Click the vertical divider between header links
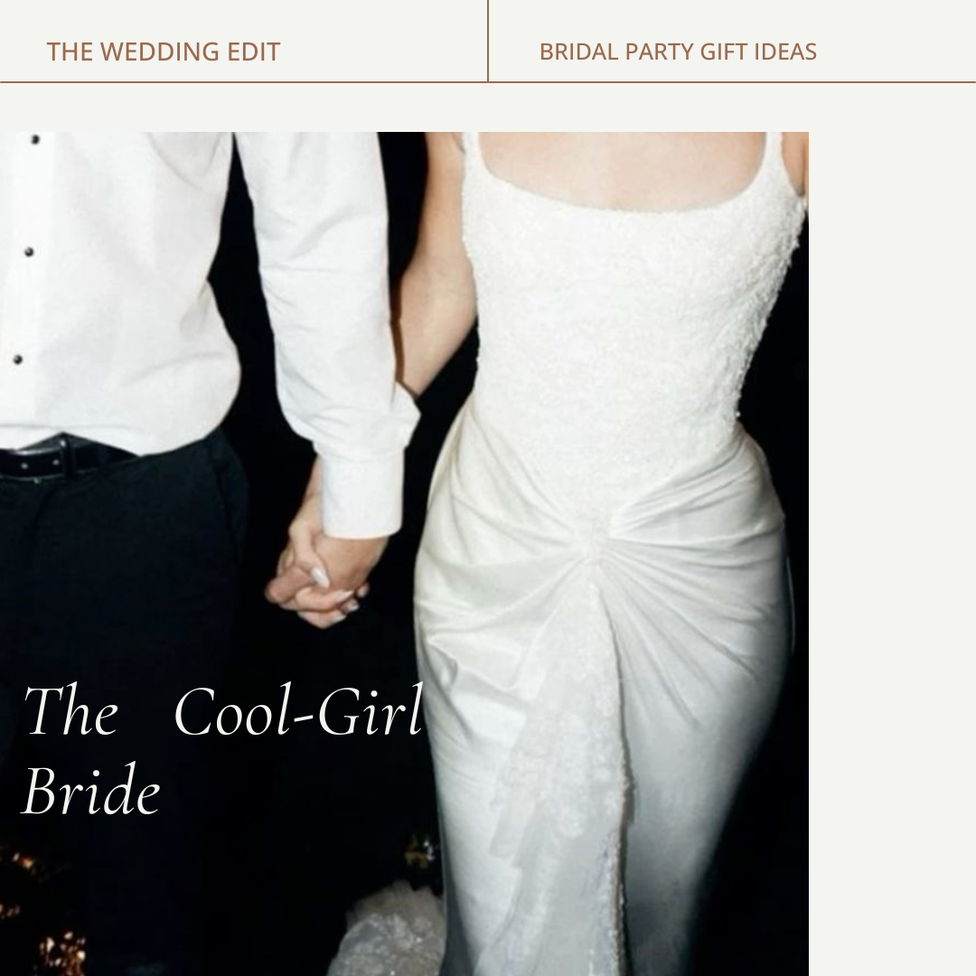The height and width of the screenshot is (976, 976). [x=488, y=41]
